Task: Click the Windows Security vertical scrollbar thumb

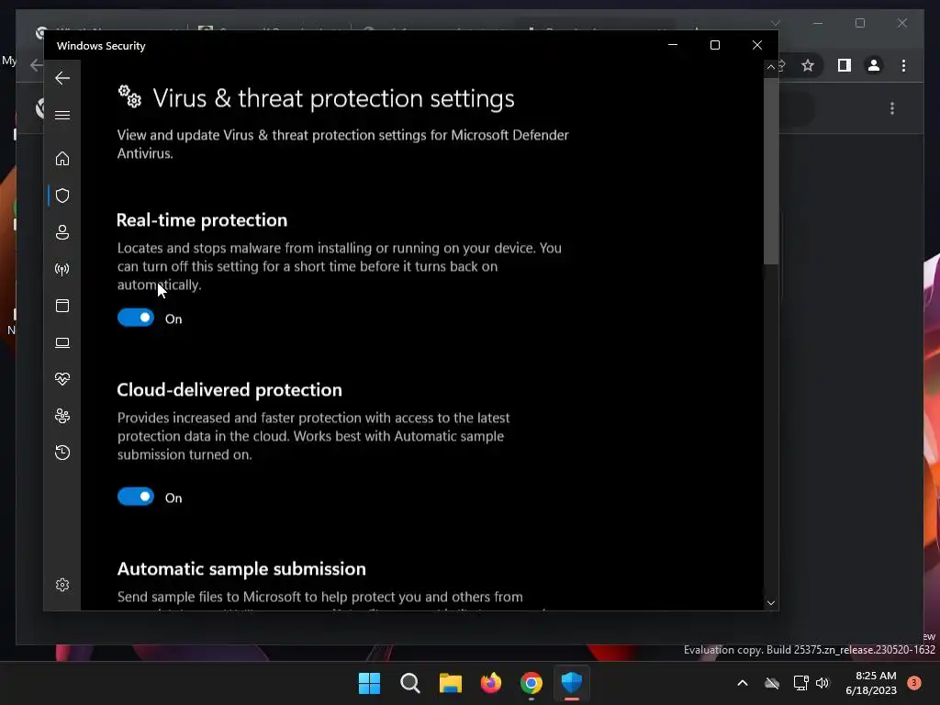Action: pyautogui.click(x=771, y=172)
